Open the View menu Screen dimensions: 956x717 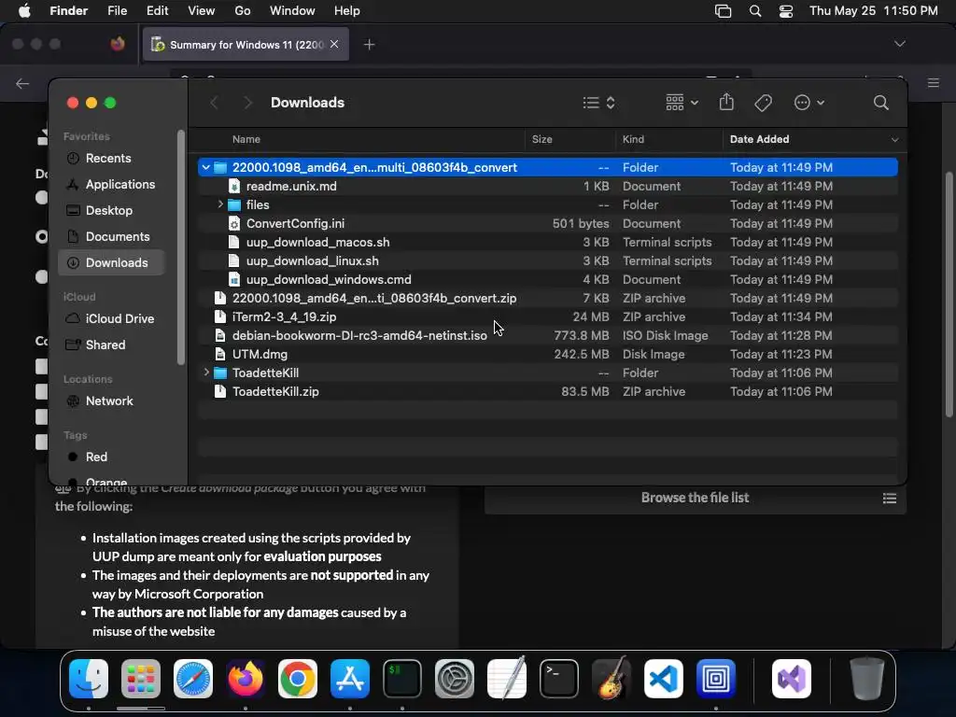point(202,11)
